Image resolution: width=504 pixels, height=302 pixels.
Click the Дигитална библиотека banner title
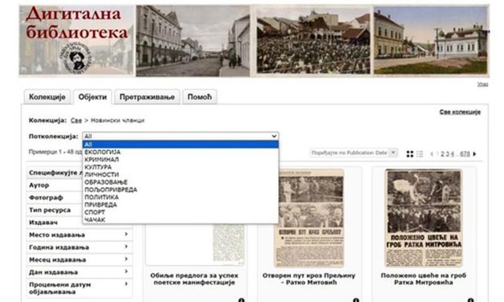pyautogui.click(x=76, y=23)
